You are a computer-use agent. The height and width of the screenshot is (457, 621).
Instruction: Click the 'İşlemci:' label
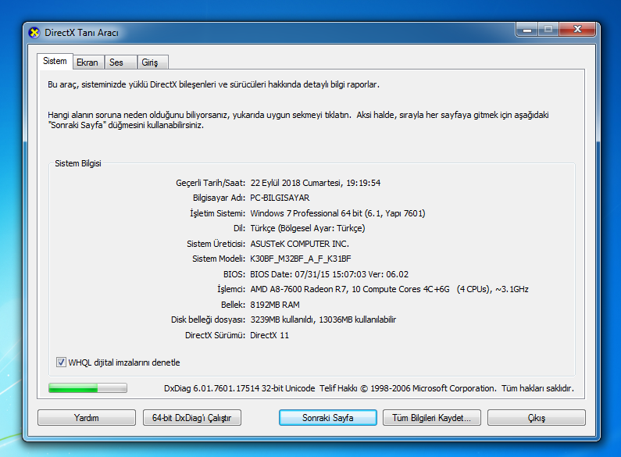click(x=231, y=290)
